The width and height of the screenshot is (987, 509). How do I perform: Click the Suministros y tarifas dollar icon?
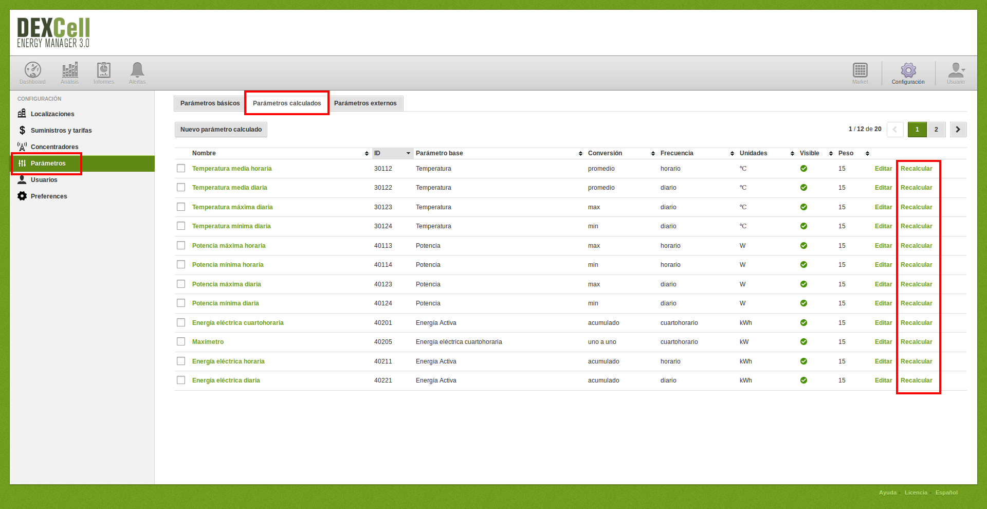[22, 130]
